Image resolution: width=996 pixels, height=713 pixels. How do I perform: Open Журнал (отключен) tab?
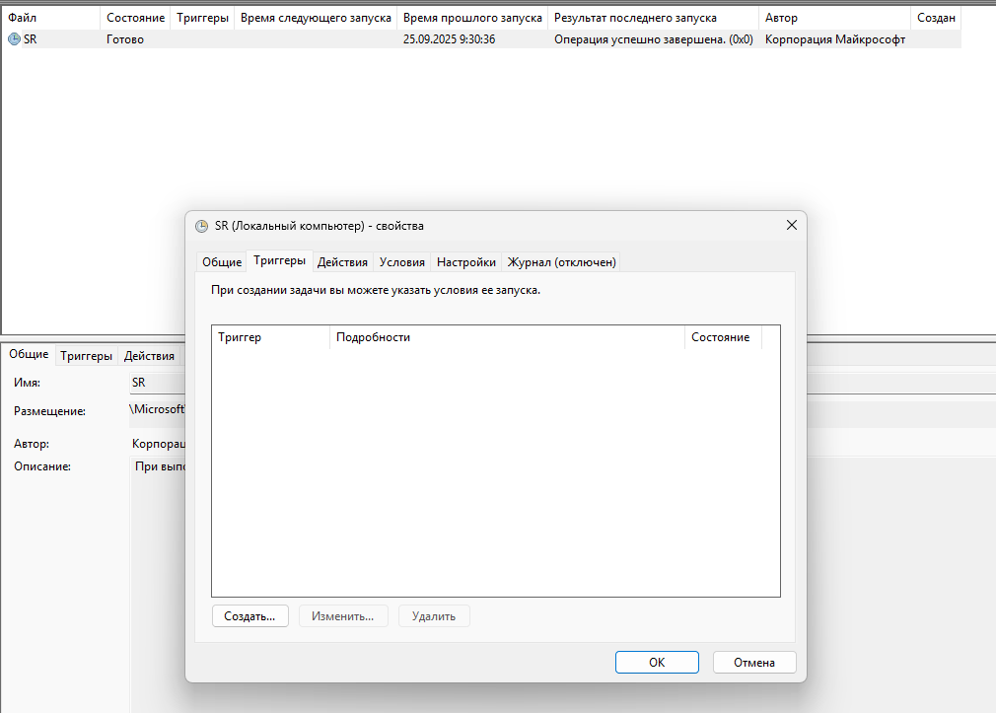(x=561, y=261)
